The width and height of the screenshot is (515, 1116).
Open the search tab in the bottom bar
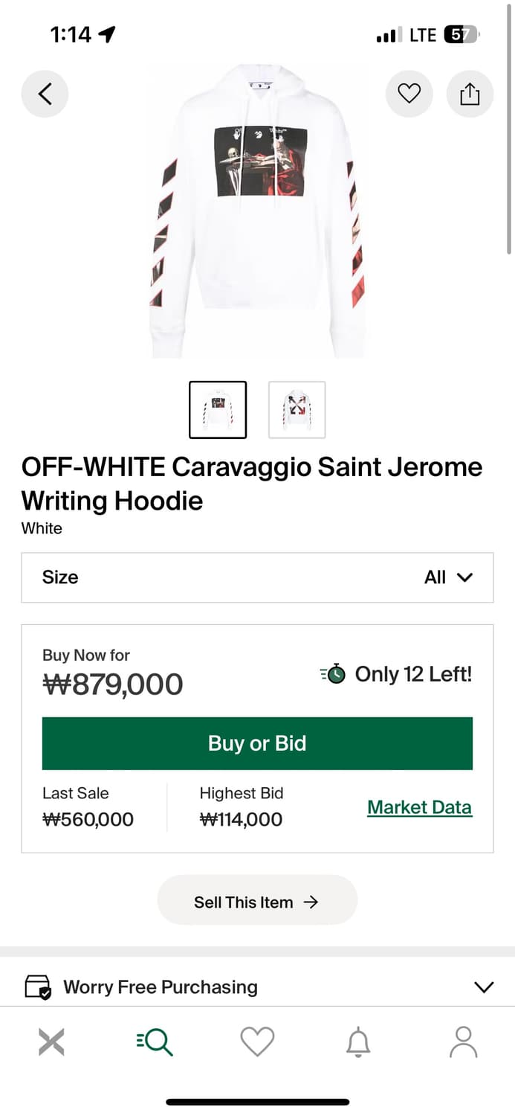tap(155, 1042)
